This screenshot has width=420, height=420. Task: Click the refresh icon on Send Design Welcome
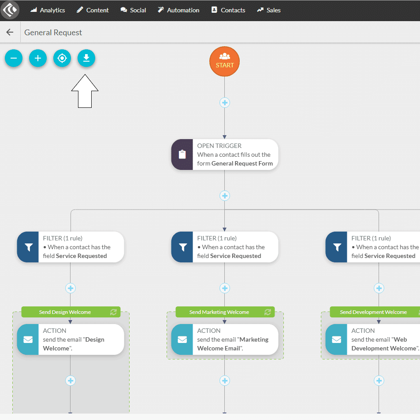[113, 312]
